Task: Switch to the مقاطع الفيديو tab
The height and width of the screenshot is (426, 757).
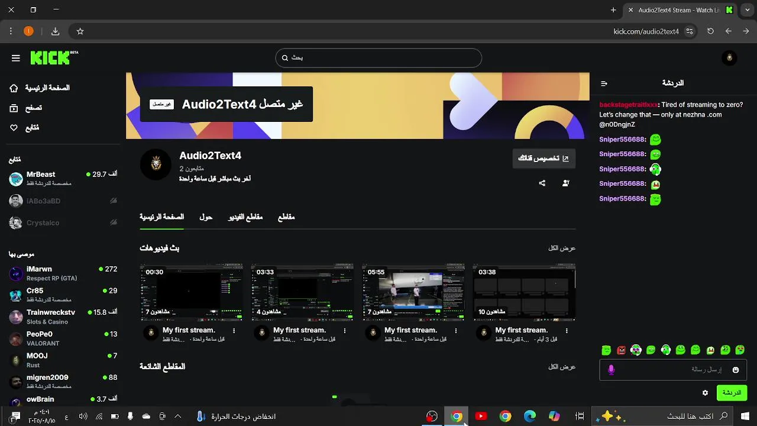Action: pos(245,217)
